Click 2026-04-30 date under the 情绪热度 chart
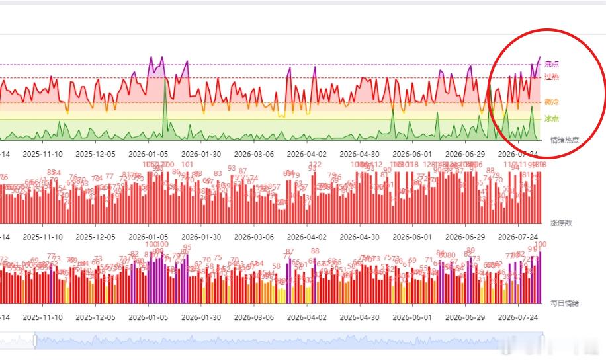The height and width of the screenshot is (361, 606). (359, 154)
